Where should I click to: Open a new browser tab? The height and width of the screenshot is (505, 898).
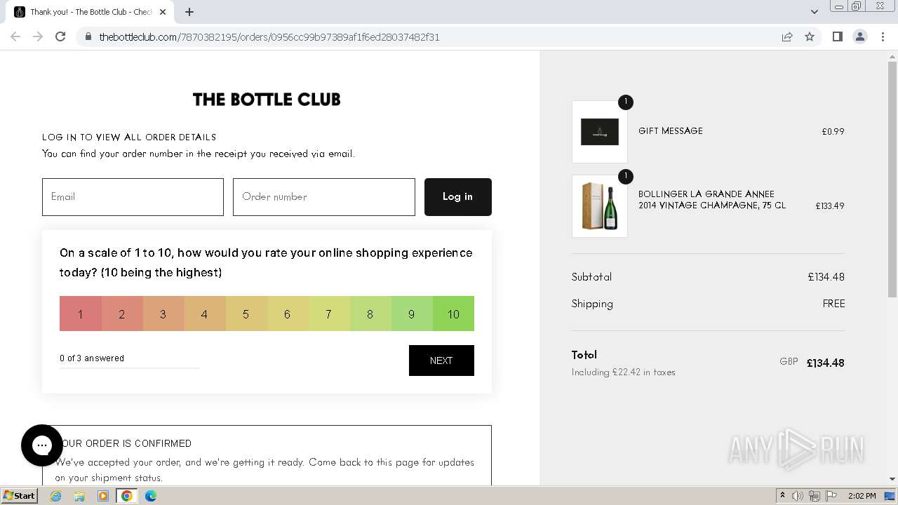(189, 12)
